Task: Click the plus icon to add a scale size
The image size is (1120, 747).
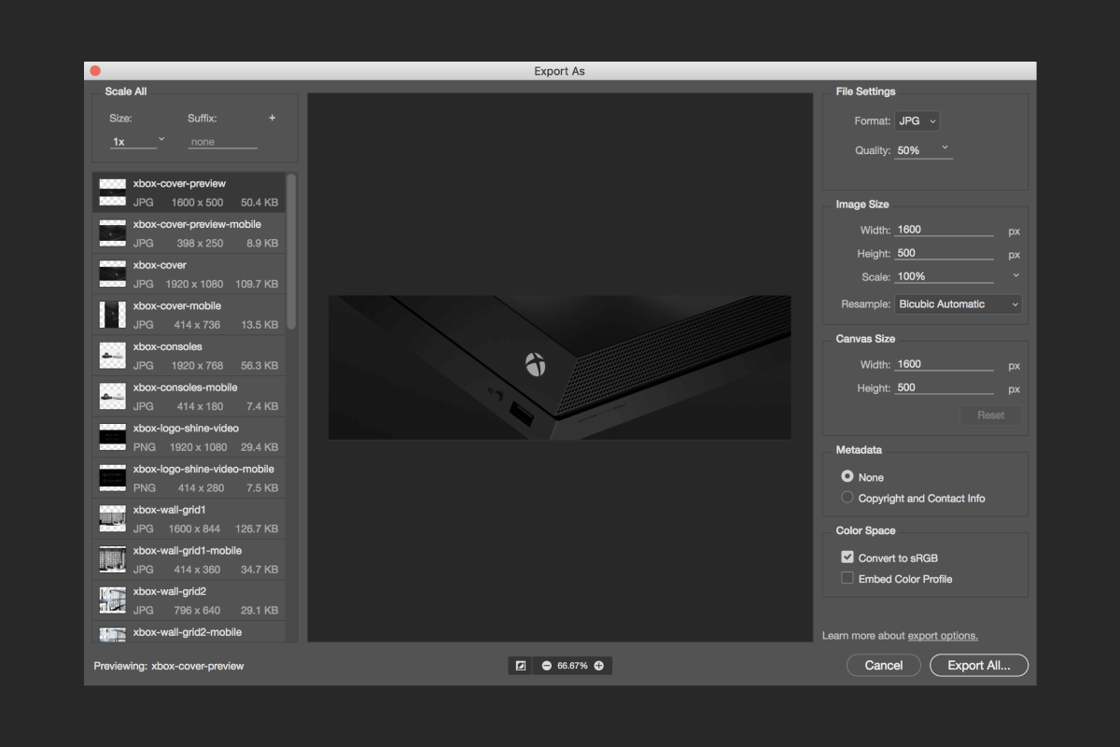Action: pos(273,119)
